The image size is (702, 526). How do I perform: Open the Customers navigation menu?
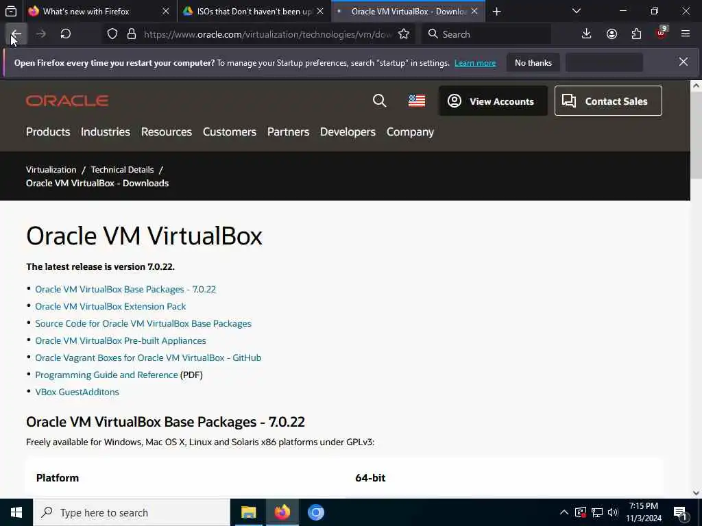coord(230,132)
